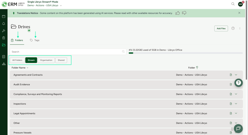Open the Audit Evidence folder row
248x135 pixels.
click(x=126, y=84)
